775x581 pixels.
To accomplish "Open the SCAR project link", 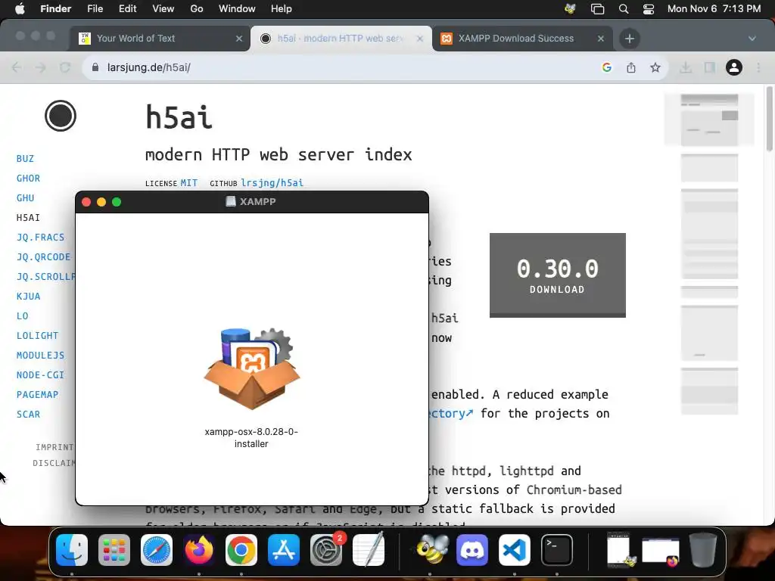I will [x=28, y=415].
